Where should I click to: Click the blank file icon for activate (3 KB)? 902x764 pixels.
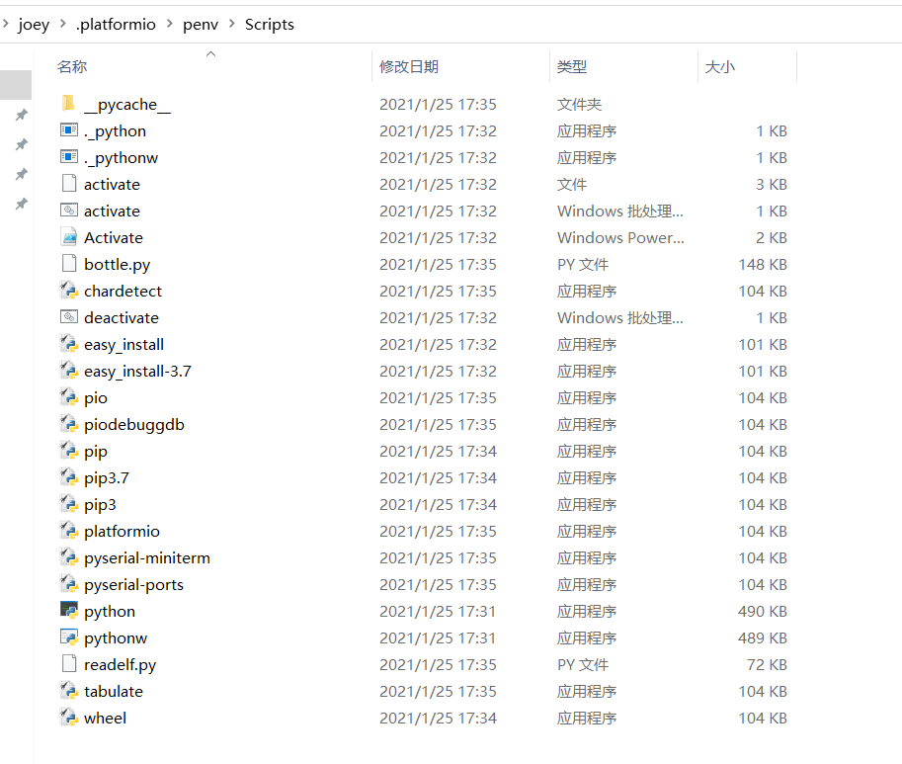pyautogui.click(x=68, y=184)
